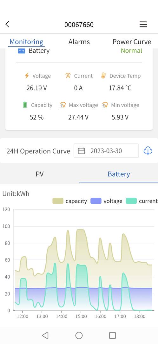Toggle the current series in legend
158x344 pixels.
pos(142,201)
